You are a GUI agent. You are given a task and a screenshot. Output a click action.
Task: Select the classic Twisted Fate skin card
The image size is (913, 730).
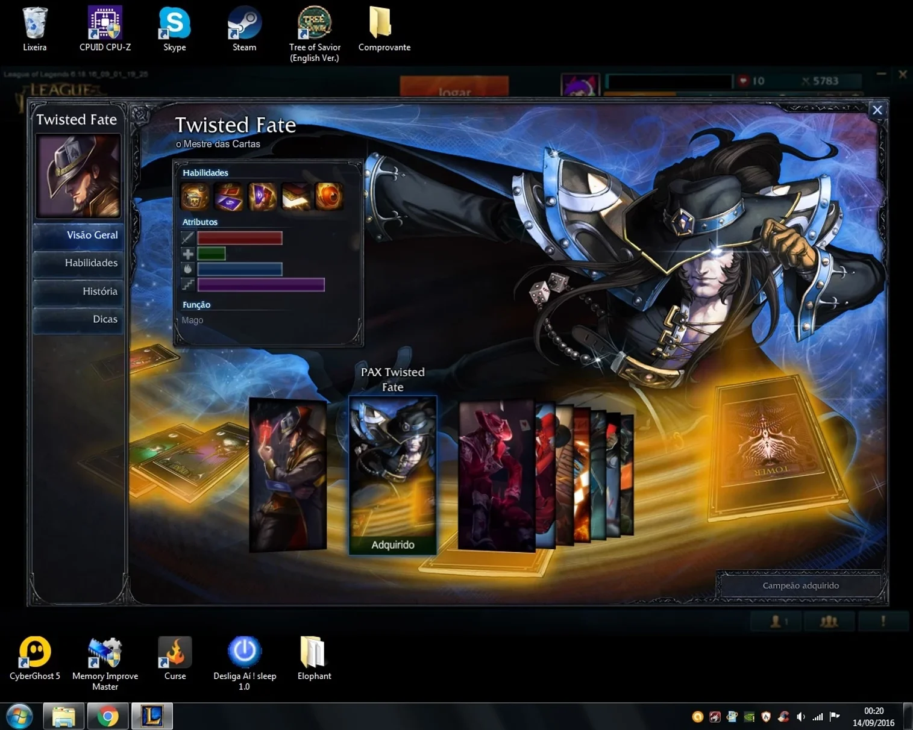(x=288, y=475)
